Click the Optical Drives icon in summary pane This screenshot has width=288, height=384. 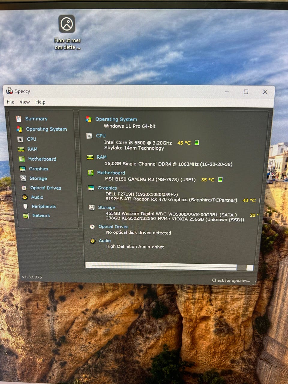point(92,227)
